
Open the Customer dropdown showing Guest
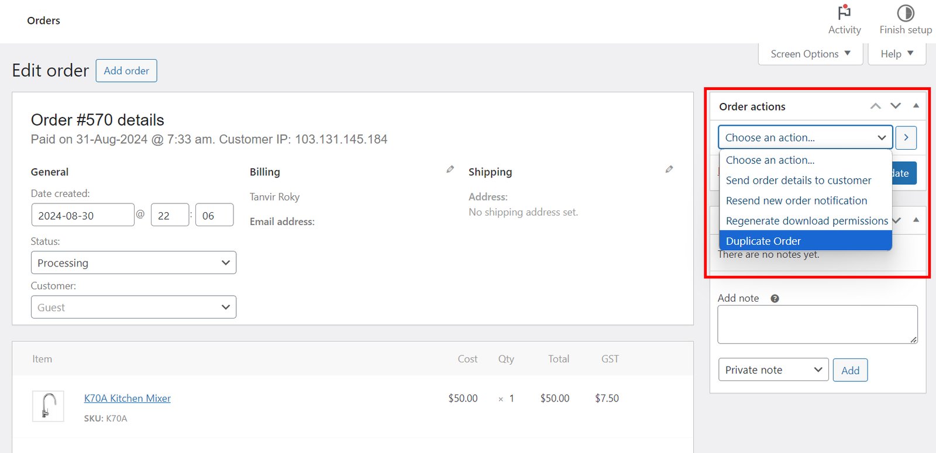133,307
